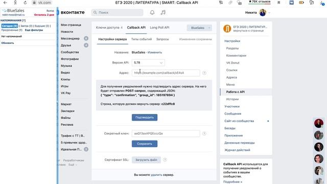Open Market in left menu
The height and width of the screenshot is (184, 327).
[x=66, y=104]
